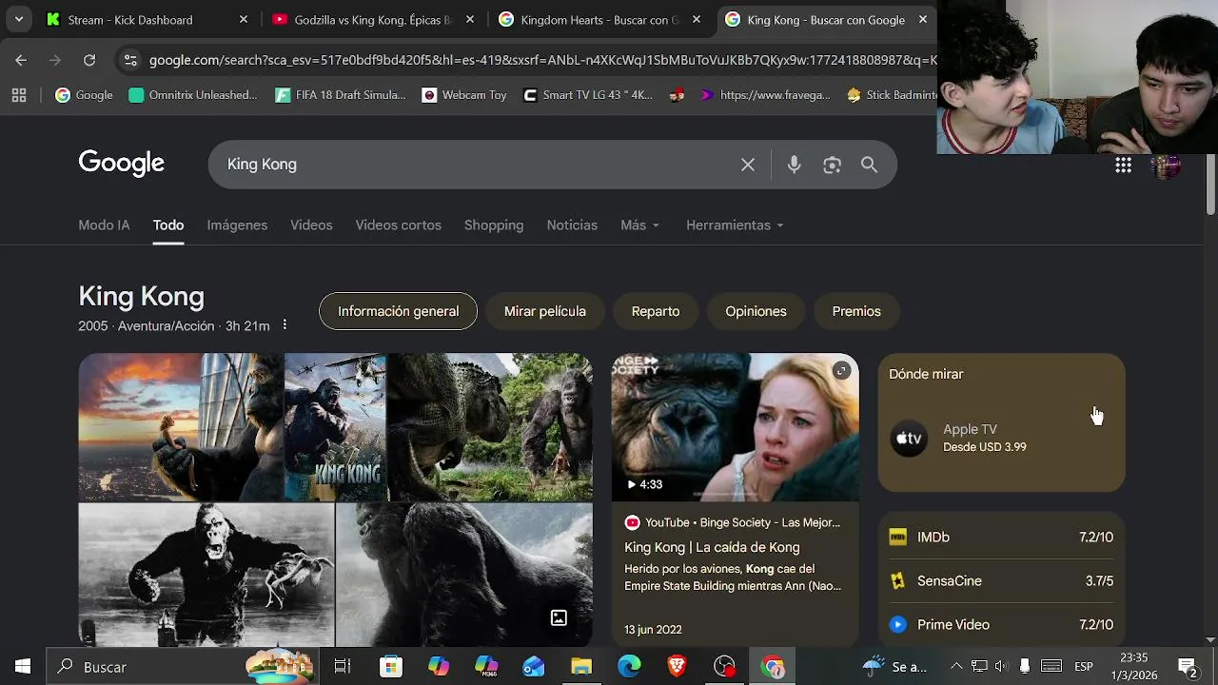Viewport: 1218px width, 685px height.
Task: Open Brave browser from the taskbar
Action: click(x=677, y=667)
